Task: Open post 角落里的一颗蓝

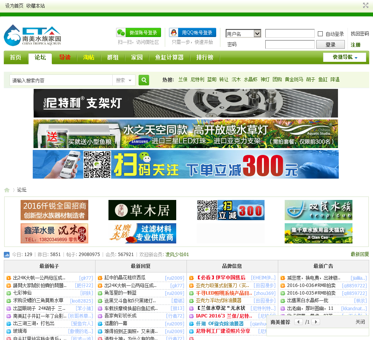Action: pyautogui.click(x=120, y=293)
